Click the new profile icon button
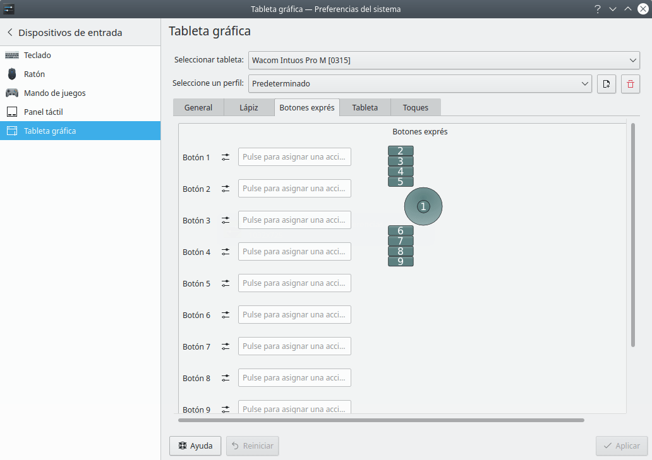The image size is (652, 460). pos(607,84)
